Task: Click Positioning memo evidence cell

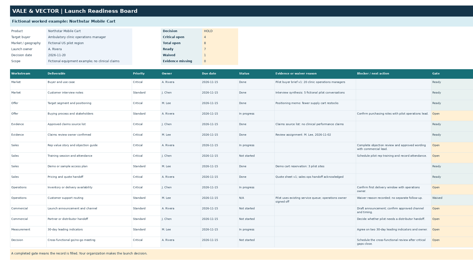Action: (x=315, y=105)
